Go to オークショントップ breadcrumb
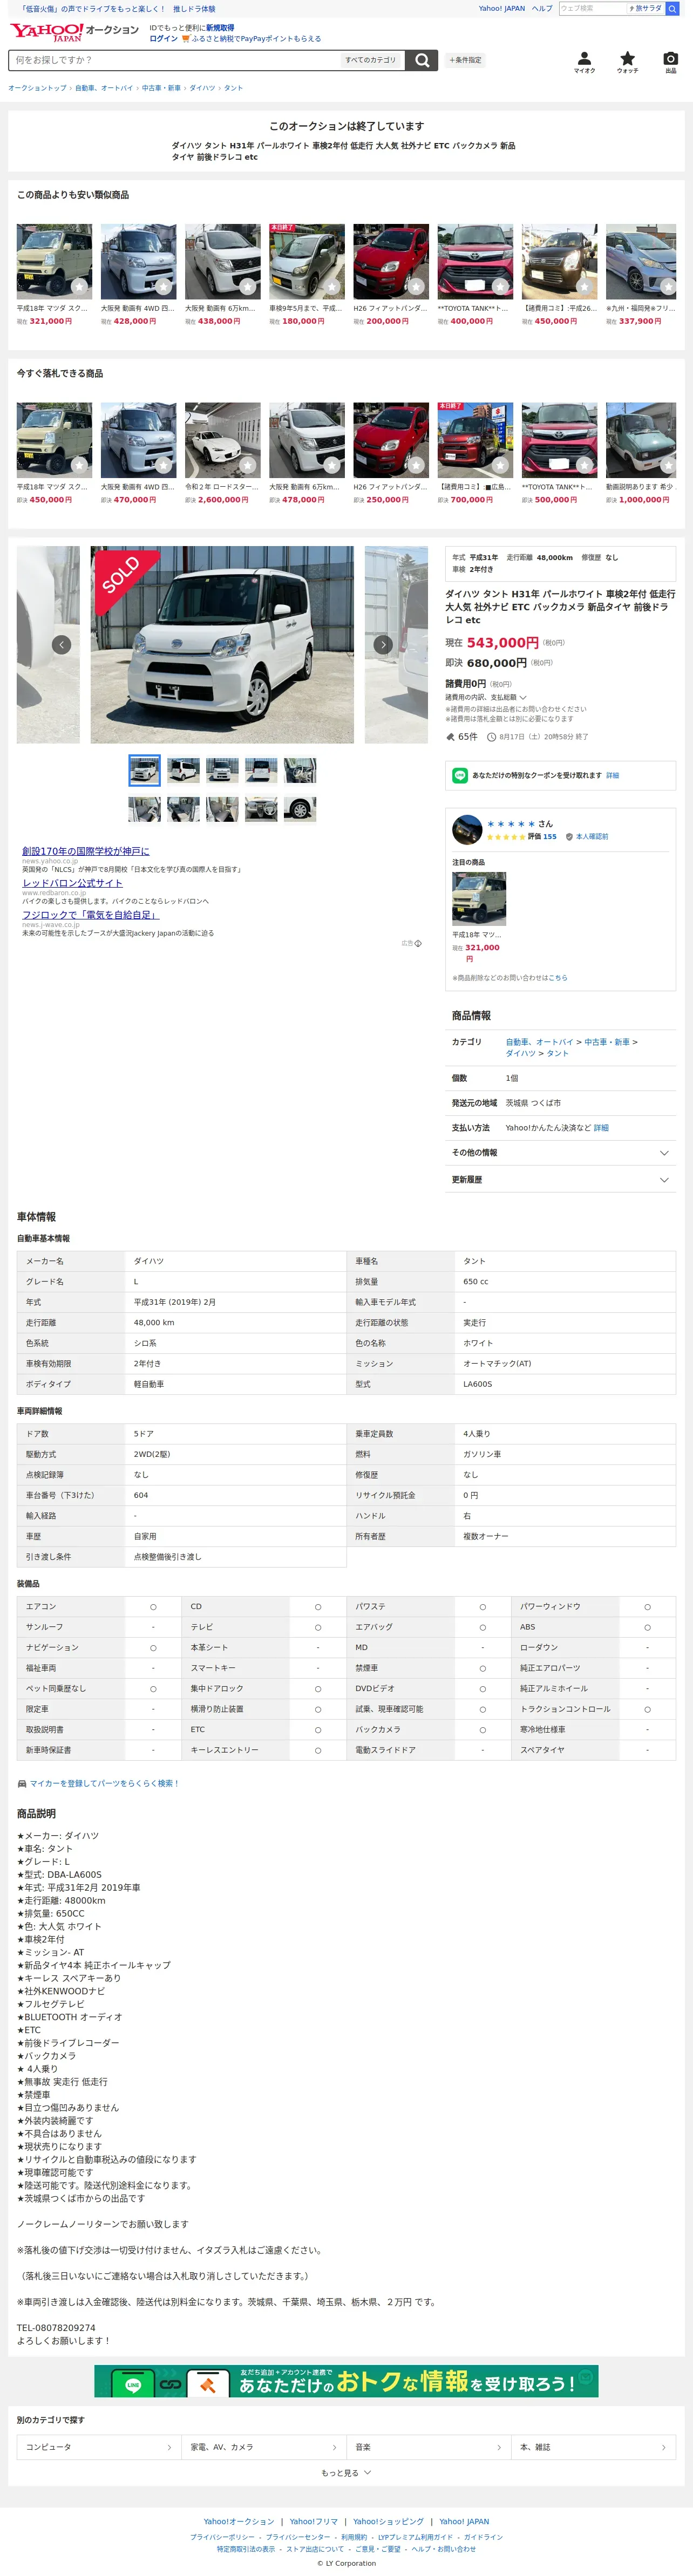Viewport: 693px width, 2576px height. click(37, 88)
